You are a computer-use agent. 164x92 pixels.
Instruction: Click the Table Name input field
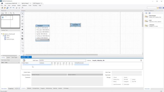click(63, 60)
